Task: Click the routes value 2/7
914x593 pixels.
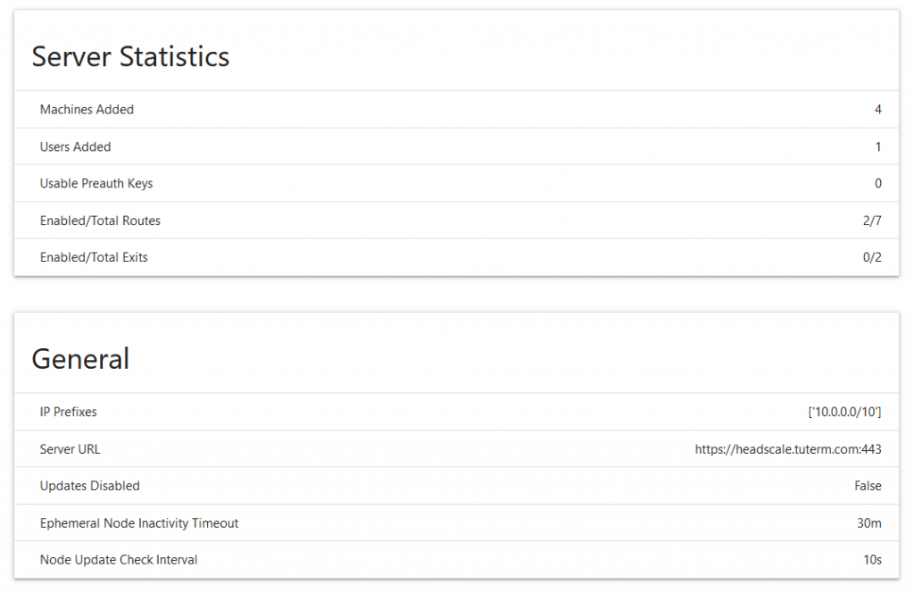Action: 872,221
